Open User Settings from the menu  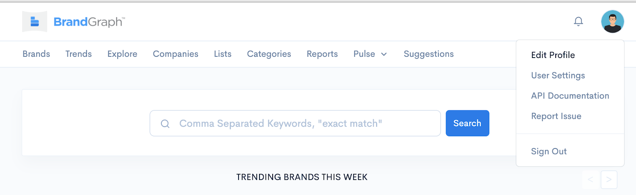click(558, 75)
